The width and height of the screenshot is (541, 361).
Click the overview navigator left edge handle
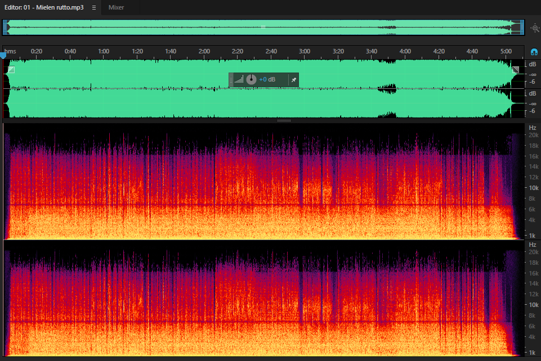[6, 27]
